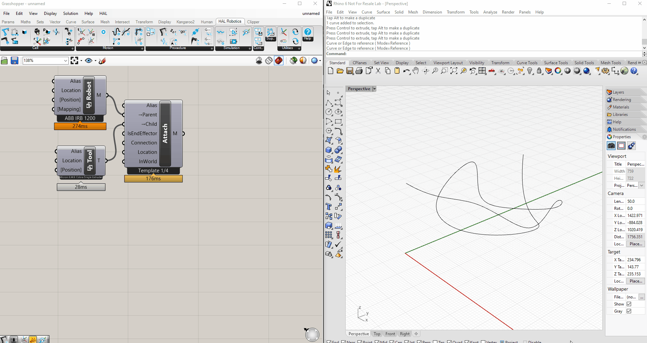Click the light bulb icon in Rhino toolbar
The image size is (647, 343).
coord(530,71)
